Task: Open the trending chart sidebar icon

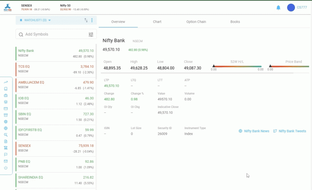Action: click(x=6, y=82)
